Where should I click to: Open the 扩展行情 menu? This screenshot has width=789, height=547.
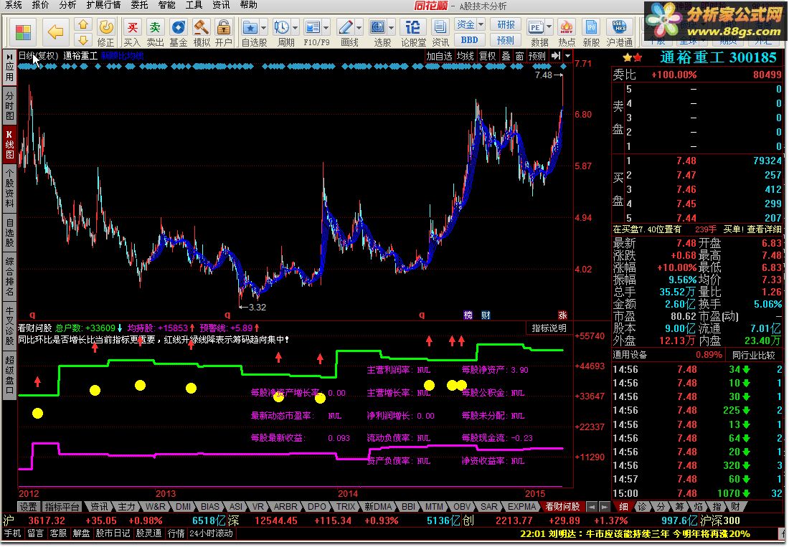tap(103, 5)
